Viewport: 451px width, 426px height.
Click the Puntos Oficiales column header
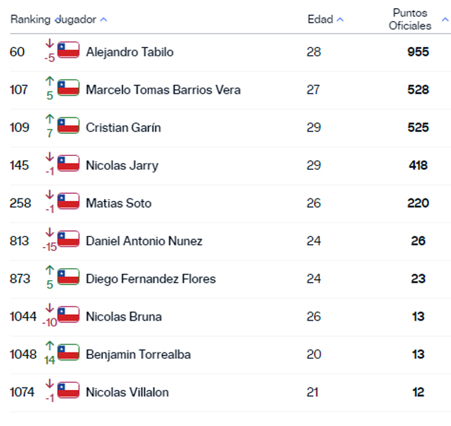point(410,20)
